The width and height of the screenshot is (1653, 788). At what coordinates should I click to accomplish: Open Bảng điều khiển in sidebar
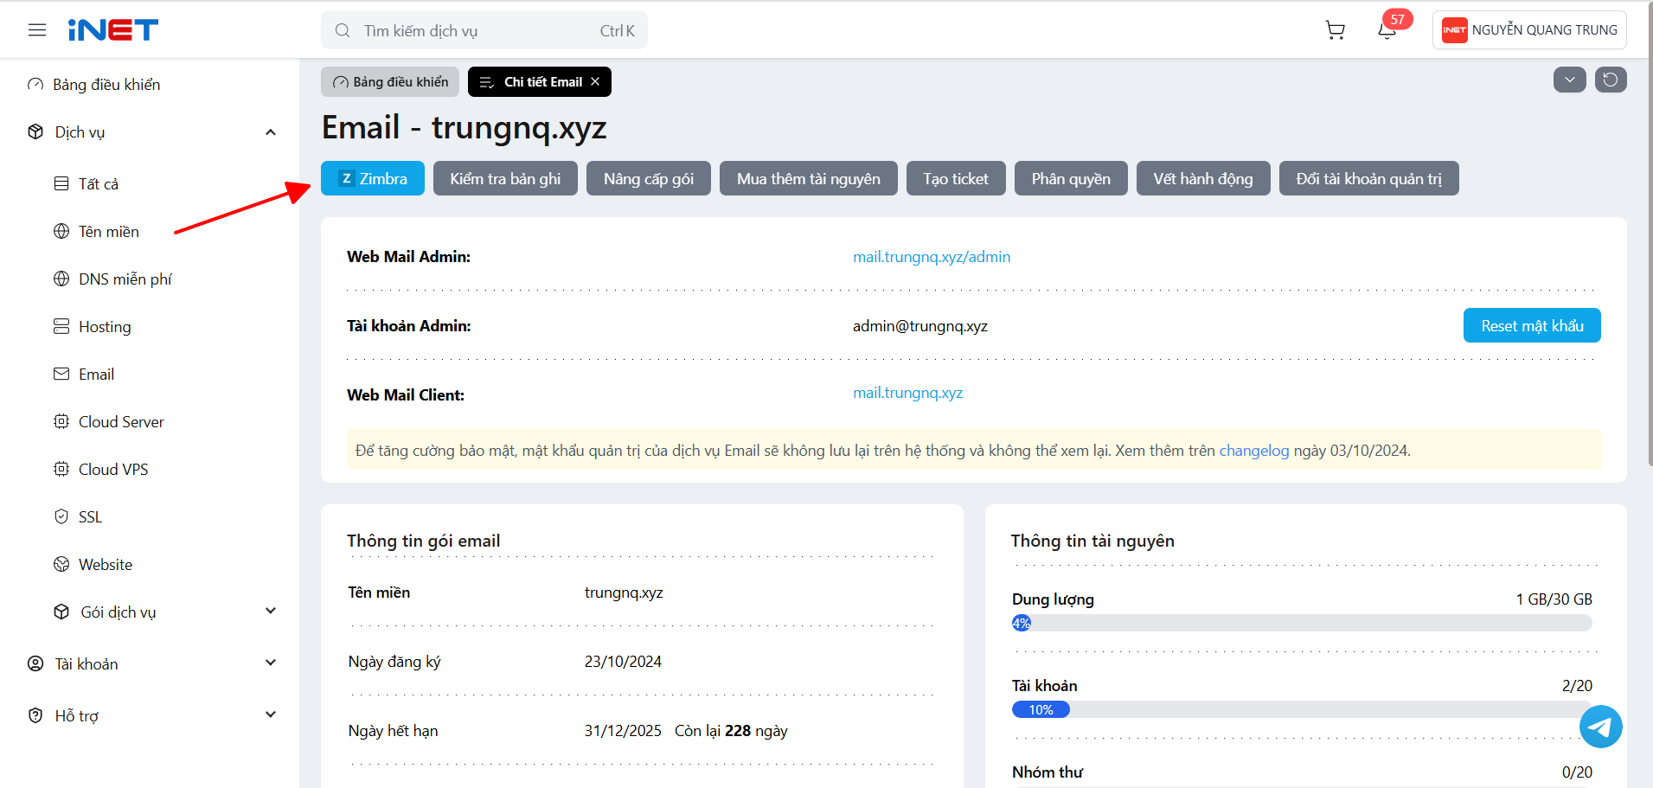(x=106, y=85)
